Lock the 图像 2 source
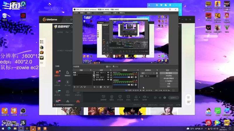This screenshot has height=131, width=234. click(111, 75)
